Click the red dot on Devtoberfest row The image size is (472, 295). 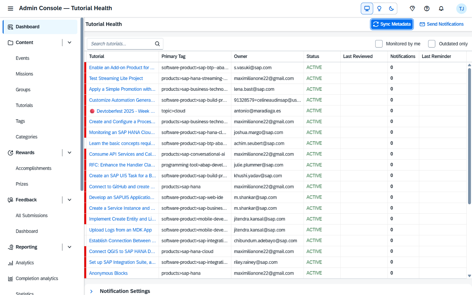(92, 111)
